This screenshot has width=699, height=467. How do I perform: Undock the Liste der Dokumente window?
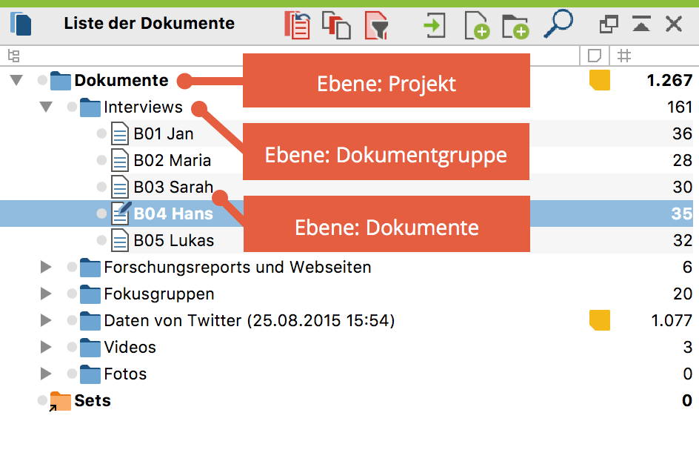(x=608, y=24)
